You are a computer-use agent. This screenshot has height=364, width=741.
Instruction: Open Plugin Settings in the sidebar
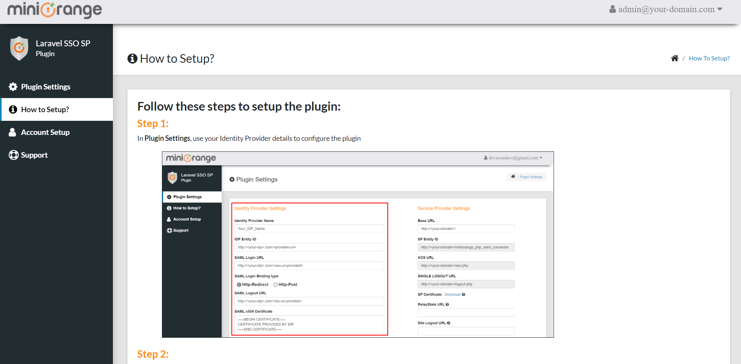pyautogui.click(x=56, y=87)
